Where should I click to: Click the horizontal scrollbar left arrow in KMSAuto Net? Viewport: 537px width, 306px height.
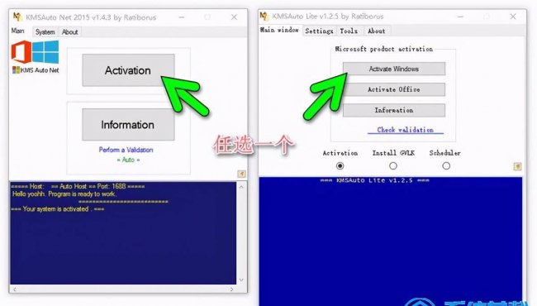coord(14,289)
